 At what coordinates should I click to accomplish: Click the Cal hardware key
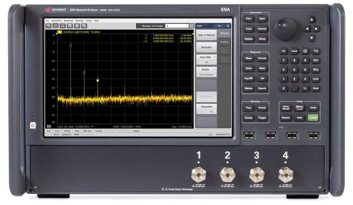(262, 79)
